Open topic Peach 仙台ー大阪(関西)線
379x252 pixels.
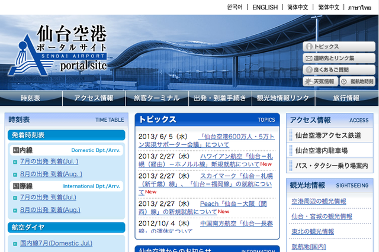pyautogui.click(x=203, y=208)
